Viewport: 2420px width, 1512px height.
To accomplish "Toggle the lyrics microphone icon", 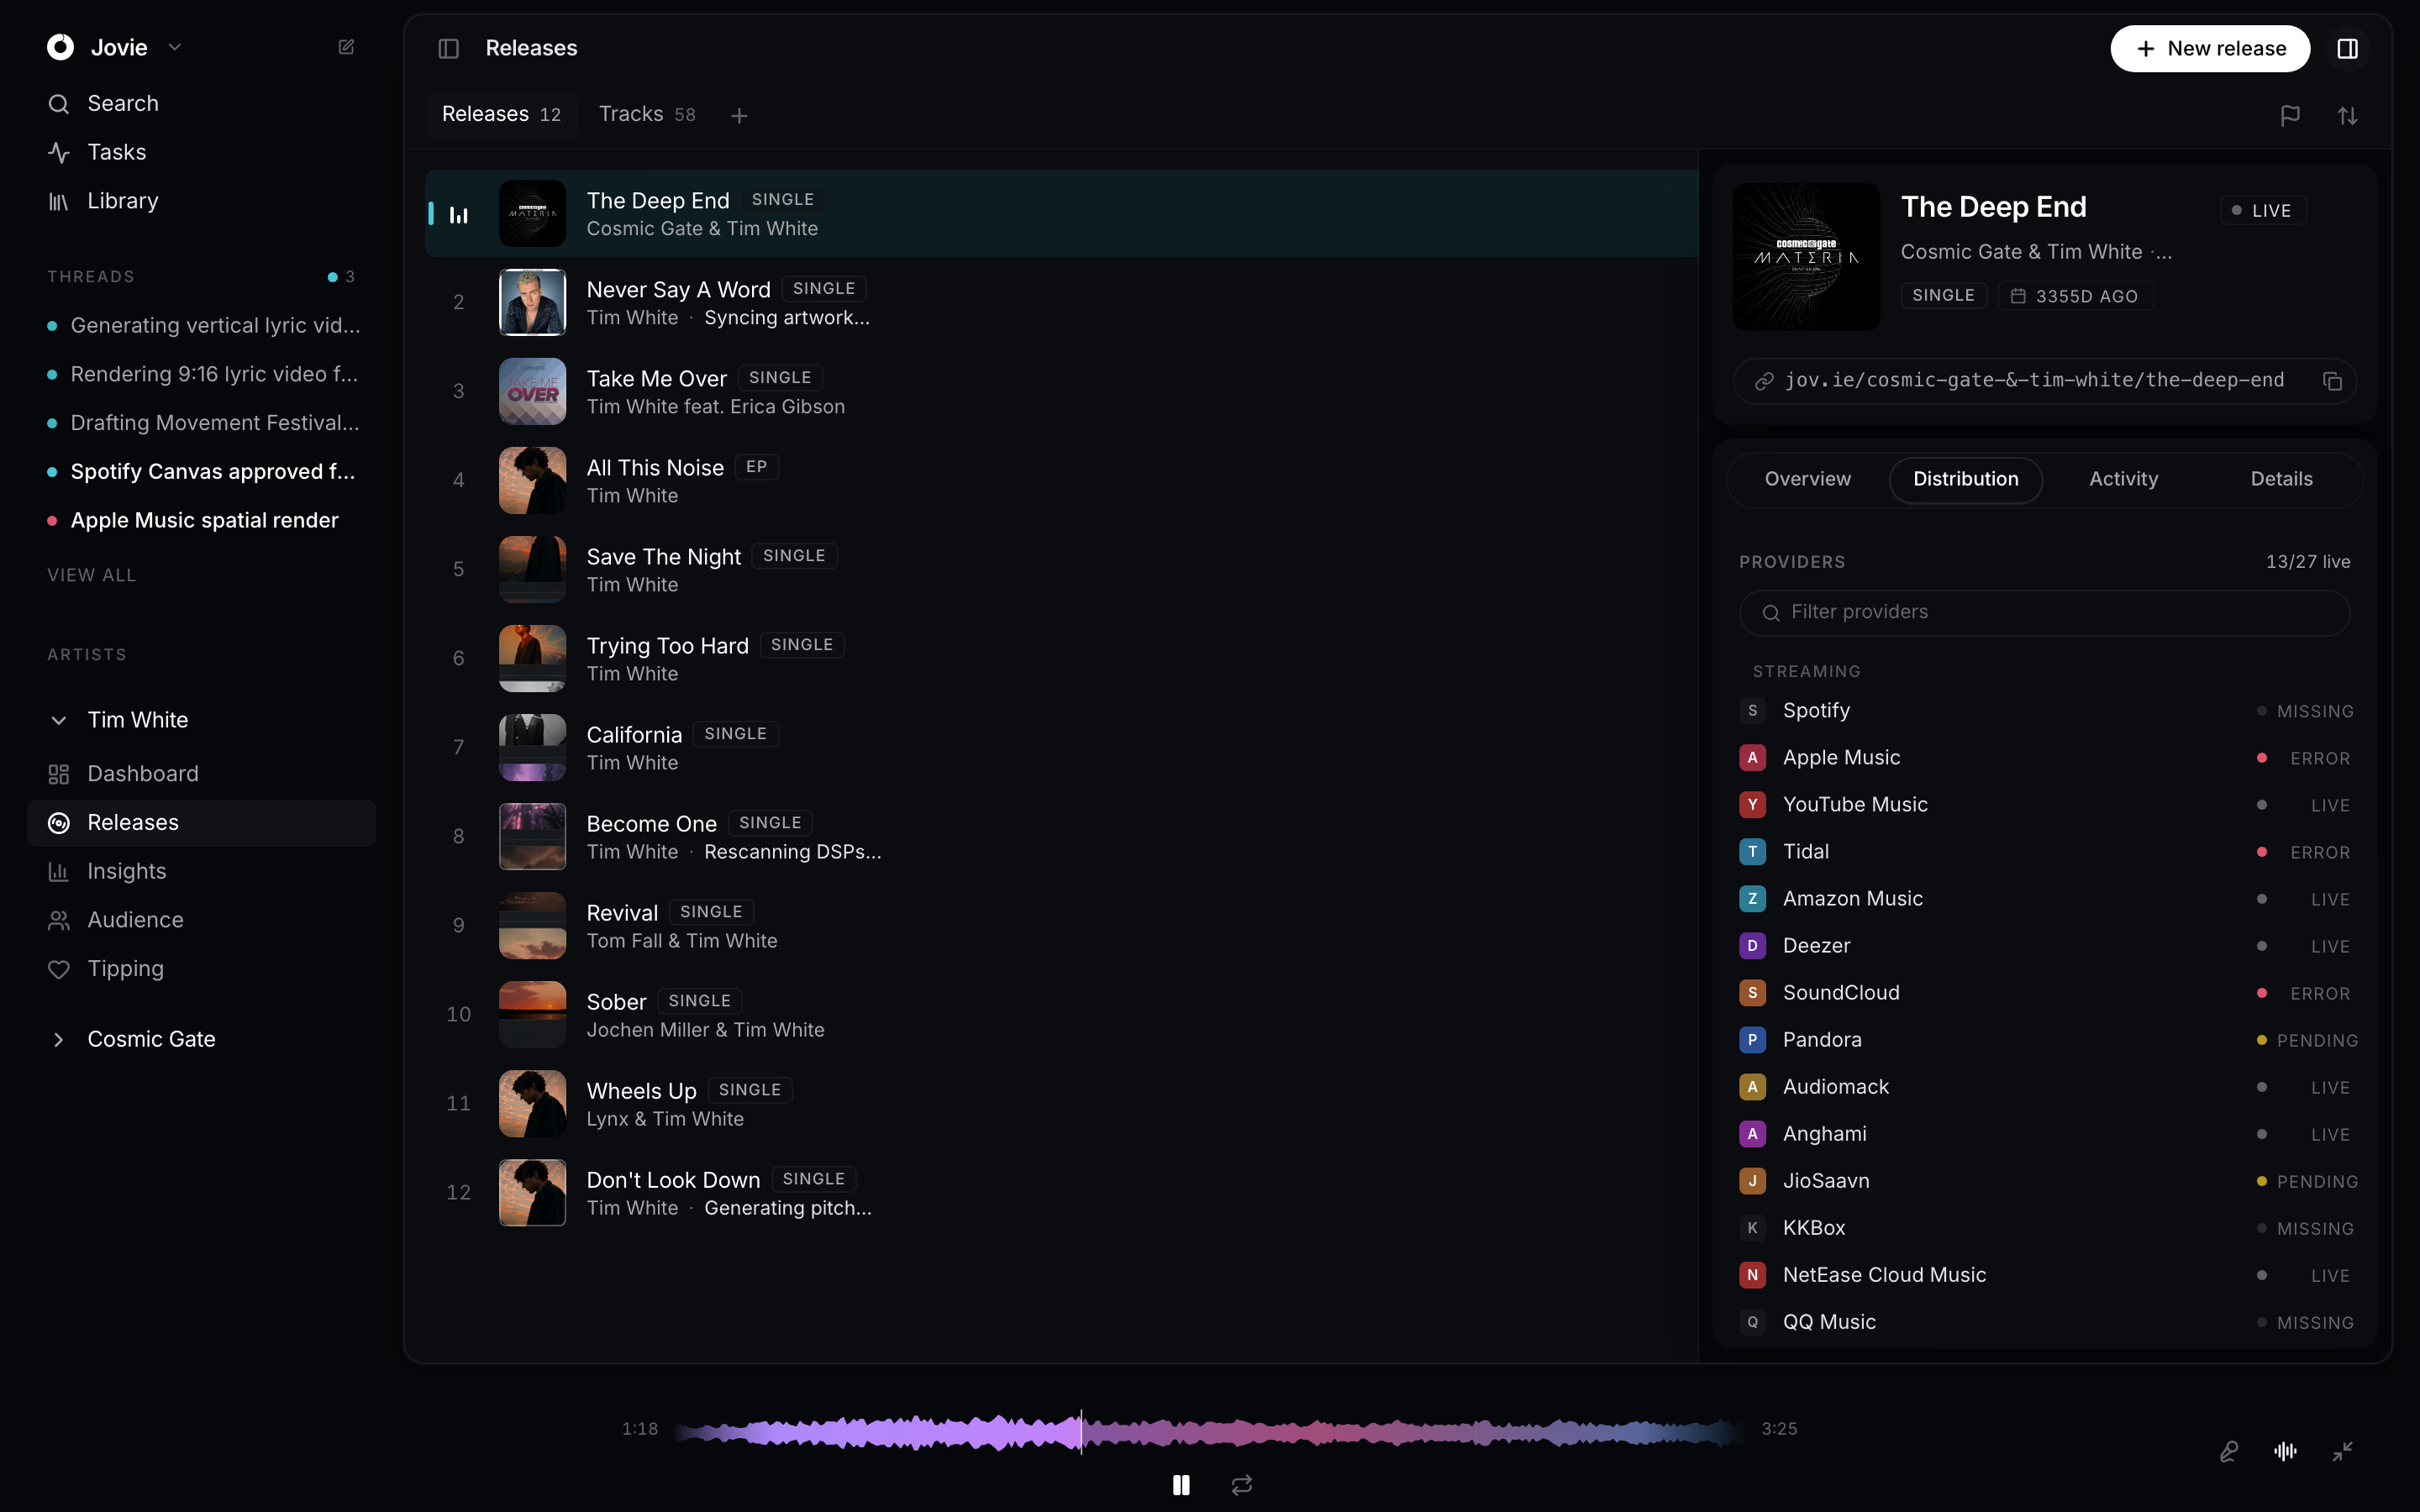I will (x=2229, y=1452).
